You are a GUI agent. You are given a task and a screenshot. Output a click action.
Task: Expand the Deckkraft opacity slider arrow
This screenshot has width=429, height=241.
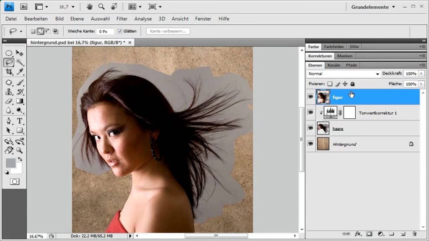point(421,74)
